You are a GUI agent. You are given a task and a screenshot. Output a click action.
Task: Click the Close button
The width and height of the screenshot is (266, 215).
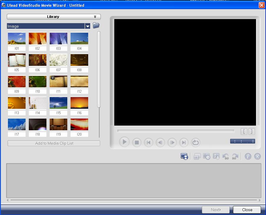(247, 210)
